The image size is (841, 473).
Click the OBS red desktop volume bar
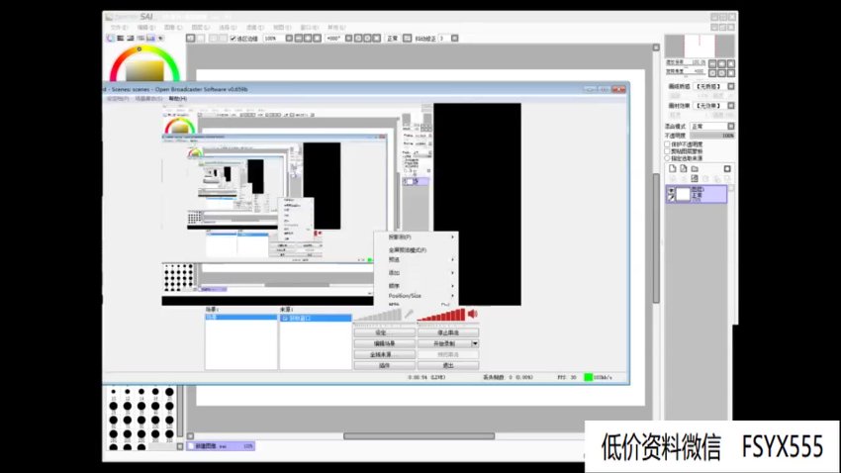click(441, 315)
